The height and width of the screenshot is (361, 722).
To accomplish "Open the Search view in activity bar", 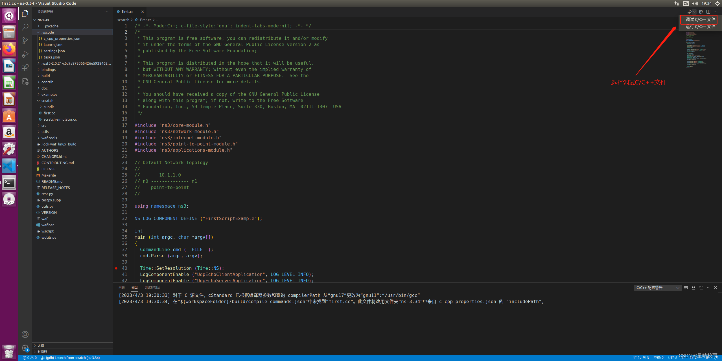I will (x=25, y=27).
